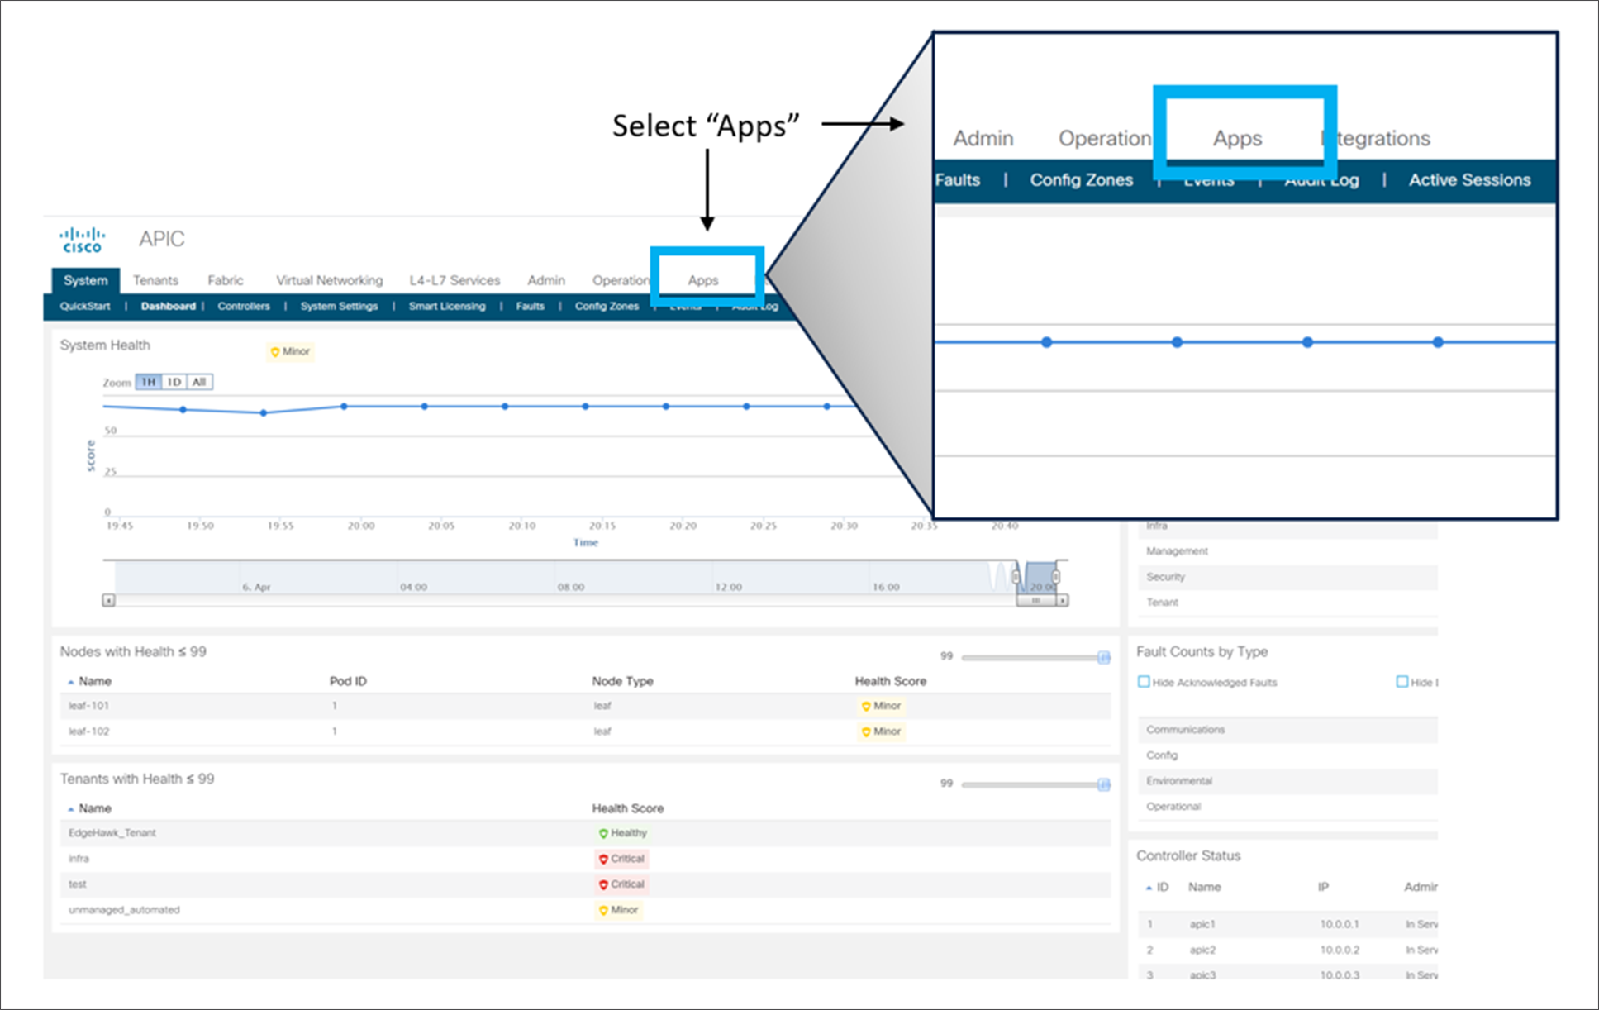Click the Security fault domain row
Image resolution: width=1599 pixels, height=1010 pixels.
tap(1287, 577)
